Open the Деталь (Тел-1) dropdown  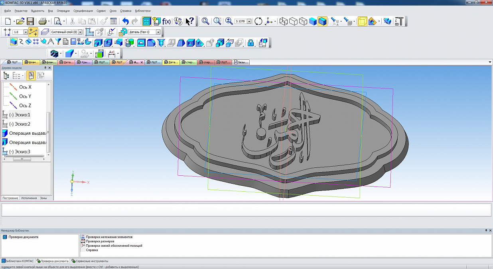click(158, 32)
